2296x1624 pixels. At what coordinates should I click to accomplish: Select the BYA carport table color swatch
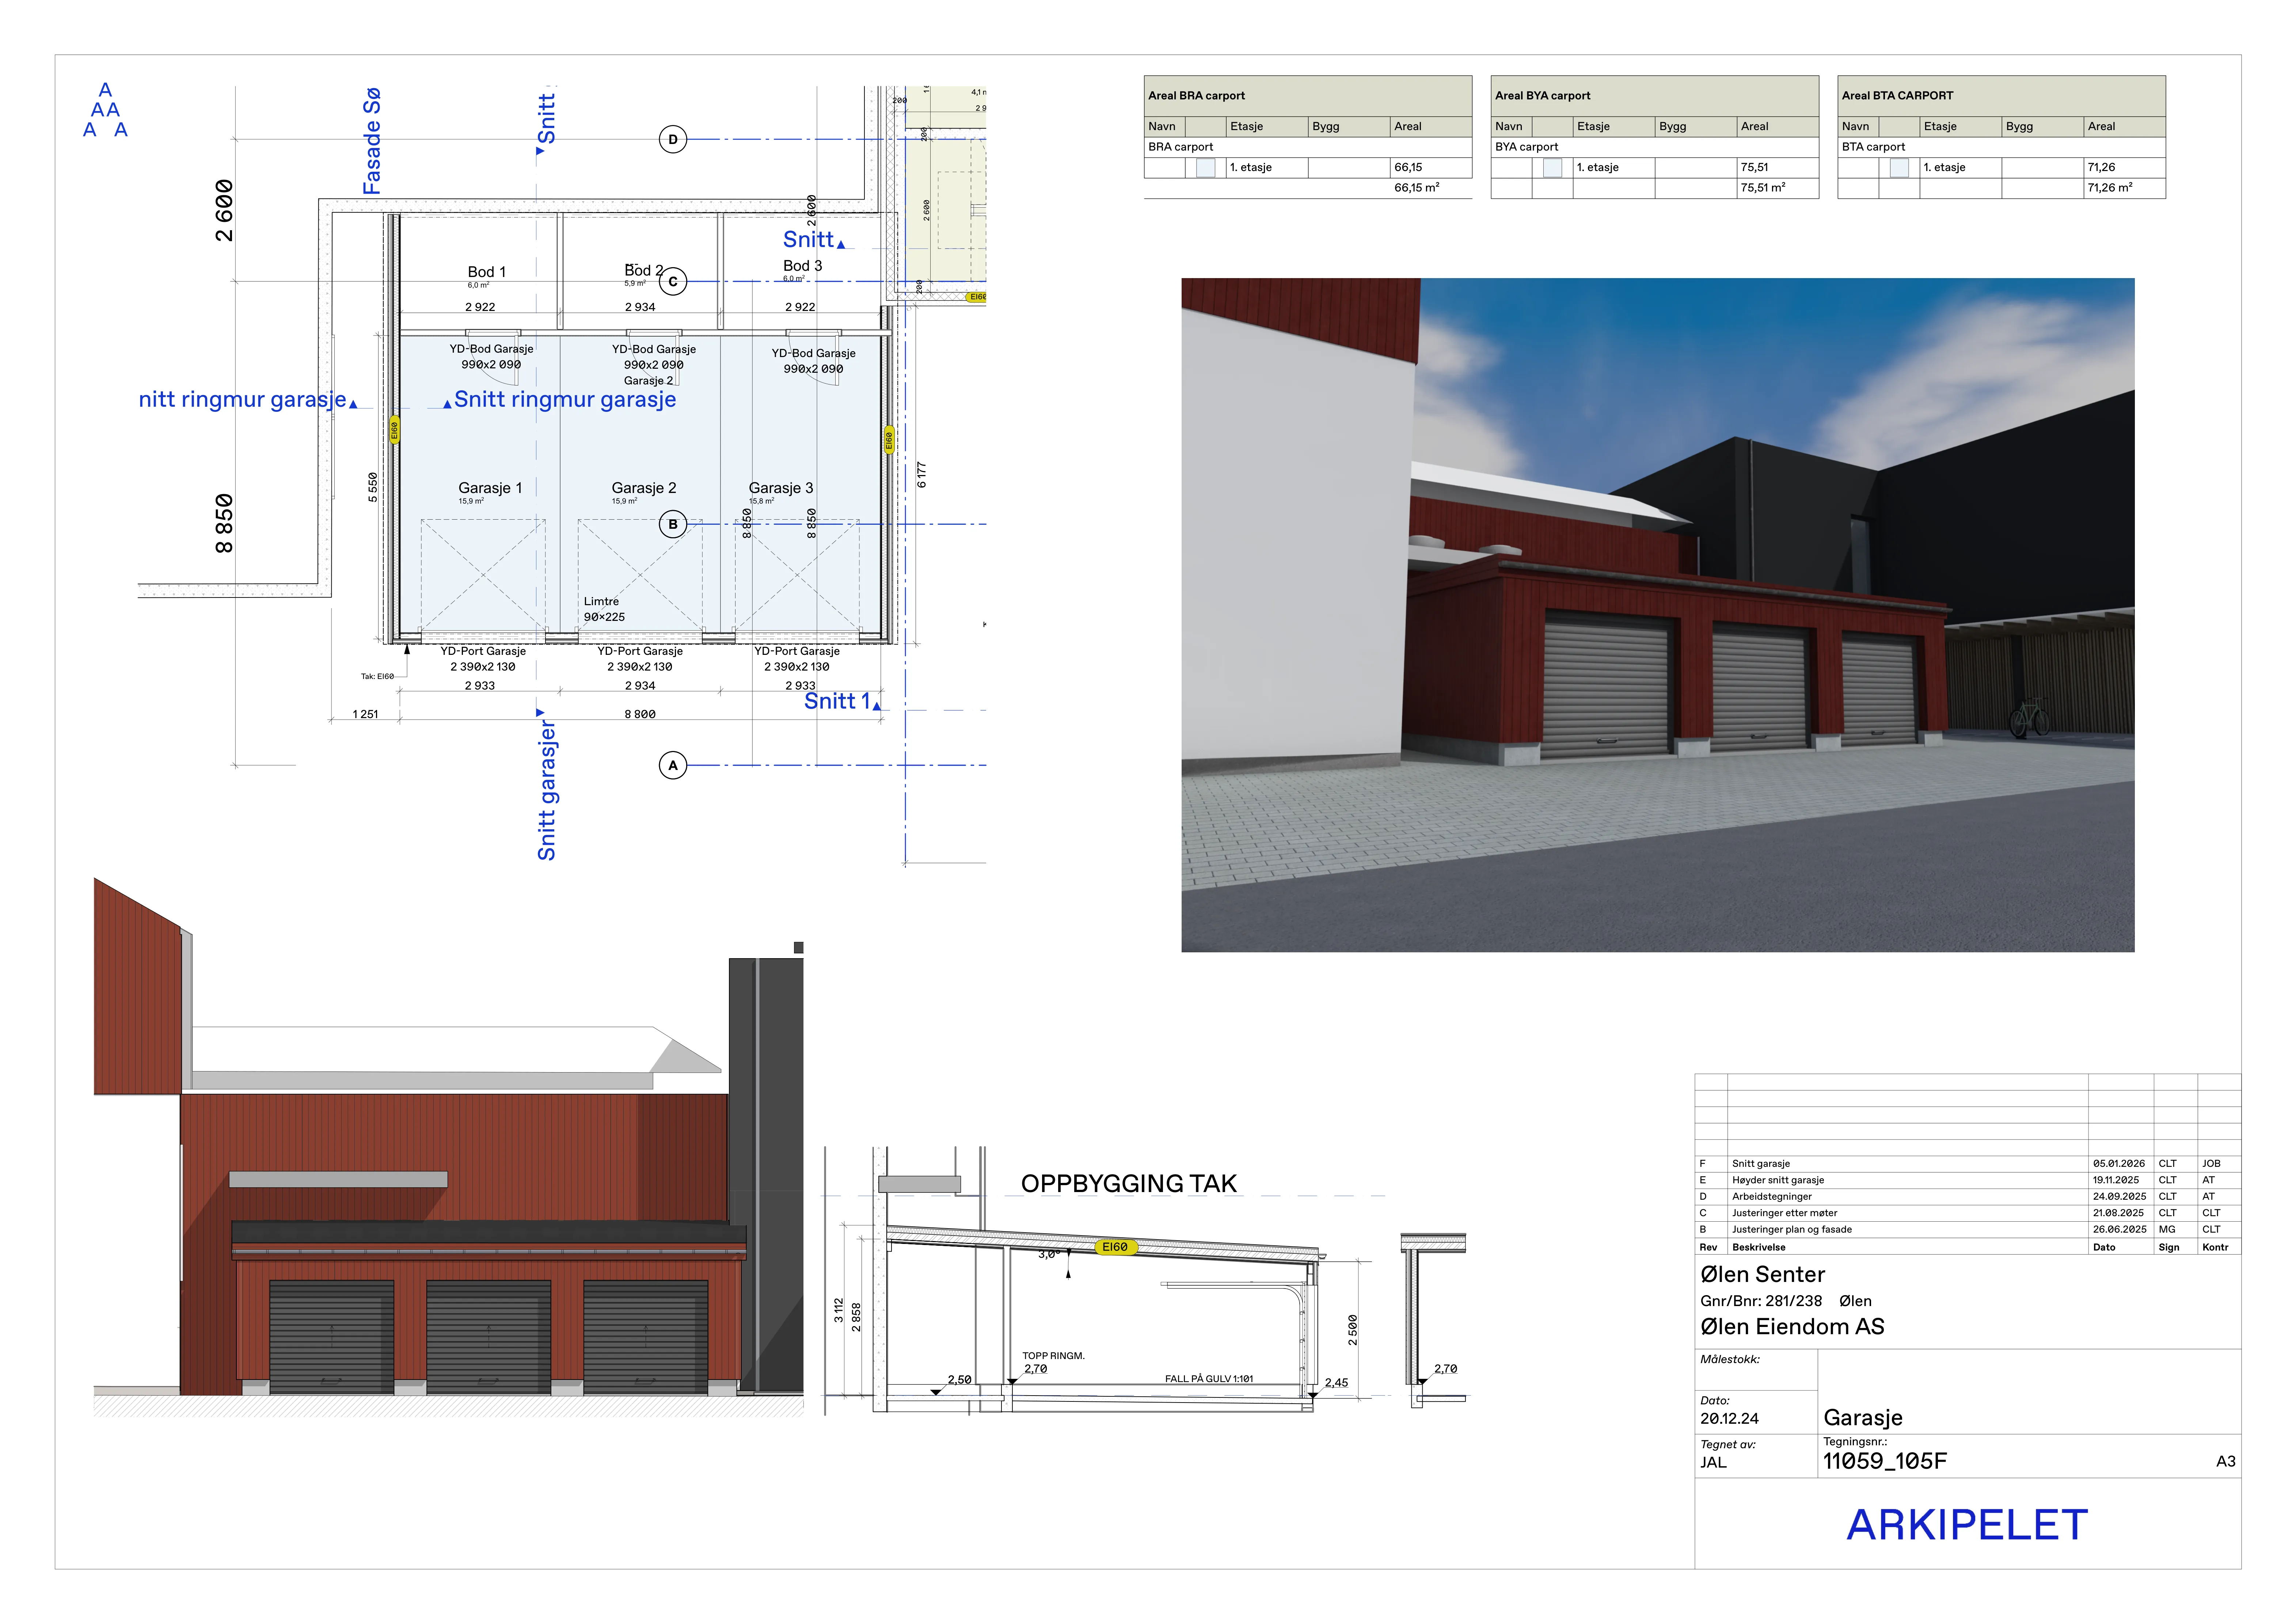[x=1552, y=168]
